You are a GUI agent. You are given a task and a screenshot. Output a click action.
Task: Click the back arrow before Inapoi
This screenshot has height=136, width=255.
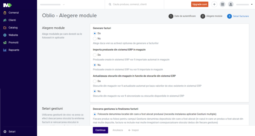[x=129, y=130]
